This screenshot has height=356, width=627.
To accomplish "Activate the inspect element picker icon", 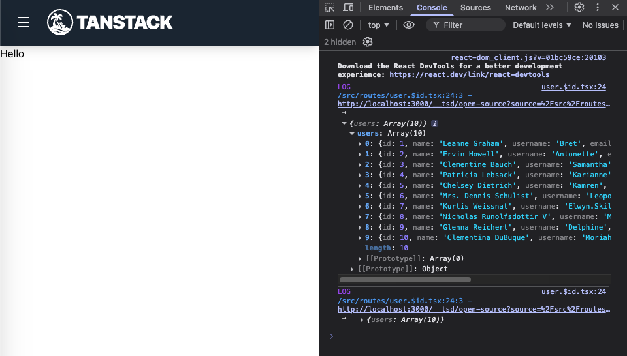I will tap(330, 8).
